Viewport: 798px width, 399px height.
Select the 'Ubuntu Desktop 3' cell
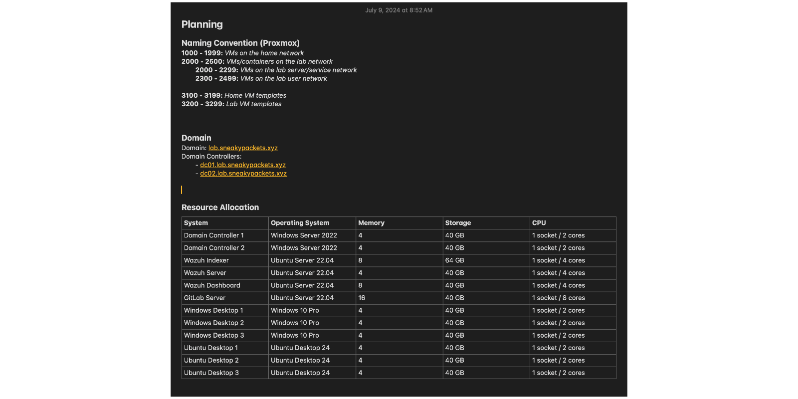[225, 373]
